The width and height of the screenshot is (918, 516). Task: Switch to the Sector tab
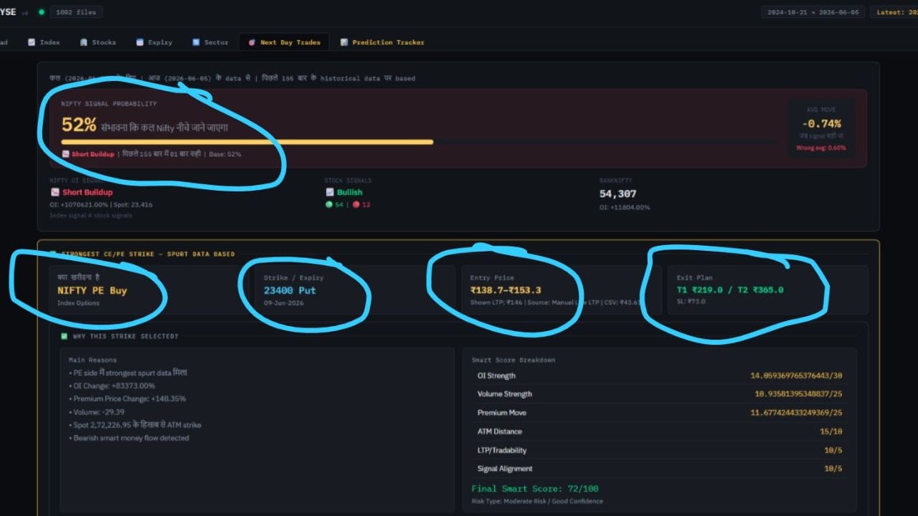click(x=210, y=42)
